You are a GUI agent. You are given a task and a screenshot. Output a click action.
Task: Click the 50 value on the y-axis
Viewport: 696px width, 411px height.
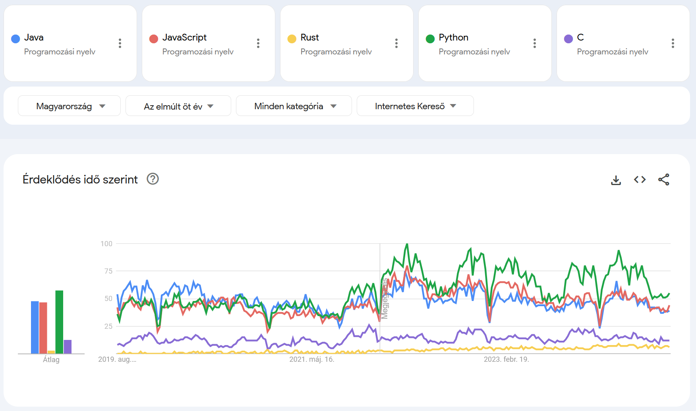coord(108,299)
